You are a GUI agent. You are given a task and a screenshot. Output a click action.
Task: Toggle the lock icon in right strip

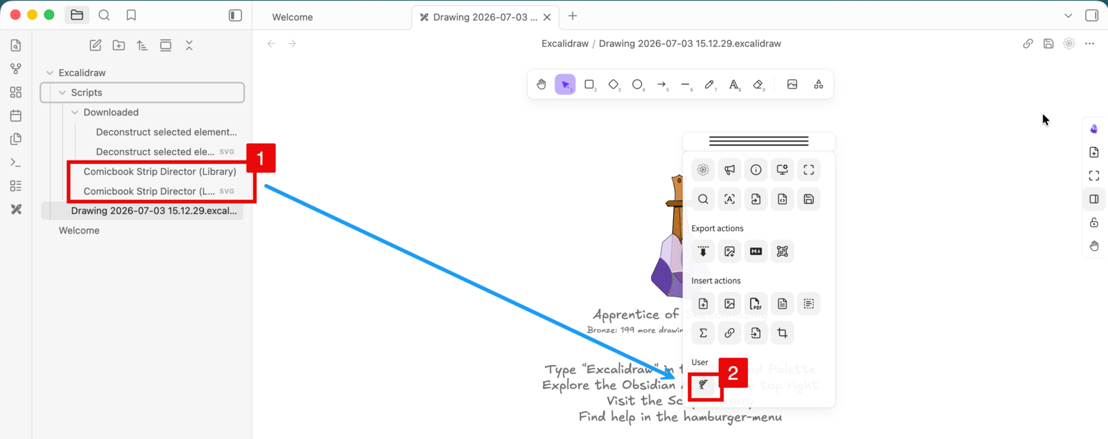coord(1094,223)
